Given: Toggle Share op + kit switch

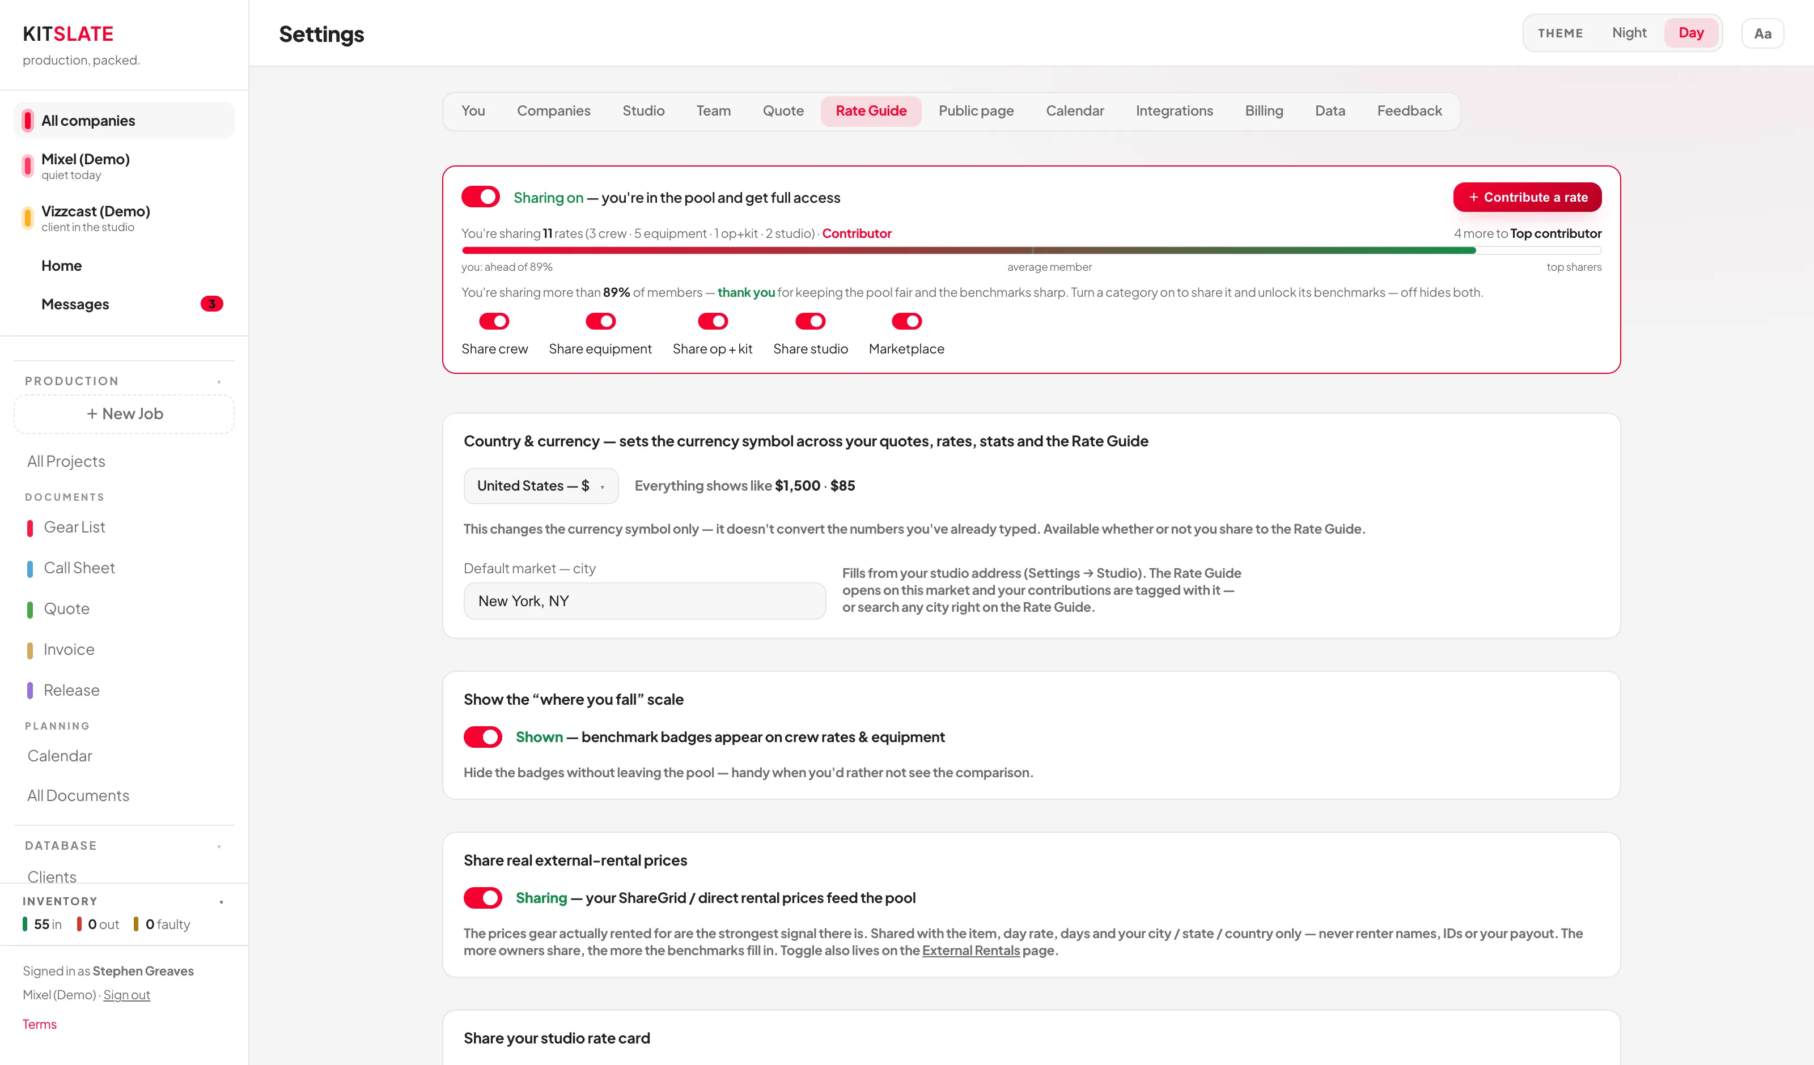Looking at the screenshot, I should click(x=713, y=321).
